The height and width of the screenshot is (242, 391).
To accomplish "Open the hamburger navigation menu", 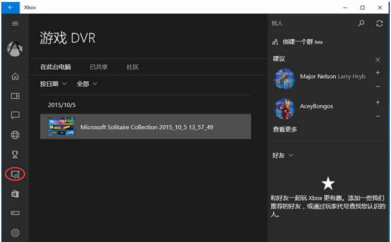I will [x=15, y=23].
